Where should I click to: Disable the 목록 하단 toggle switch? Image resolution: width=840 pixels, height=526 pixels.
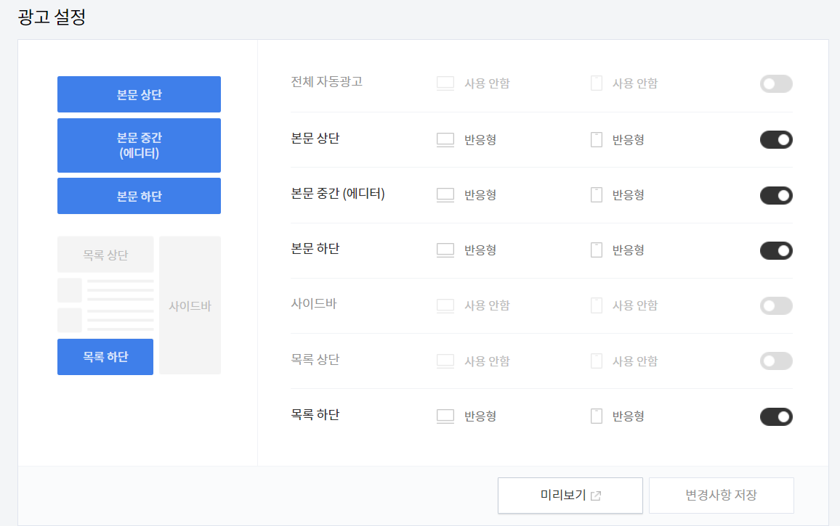[776, 416]
